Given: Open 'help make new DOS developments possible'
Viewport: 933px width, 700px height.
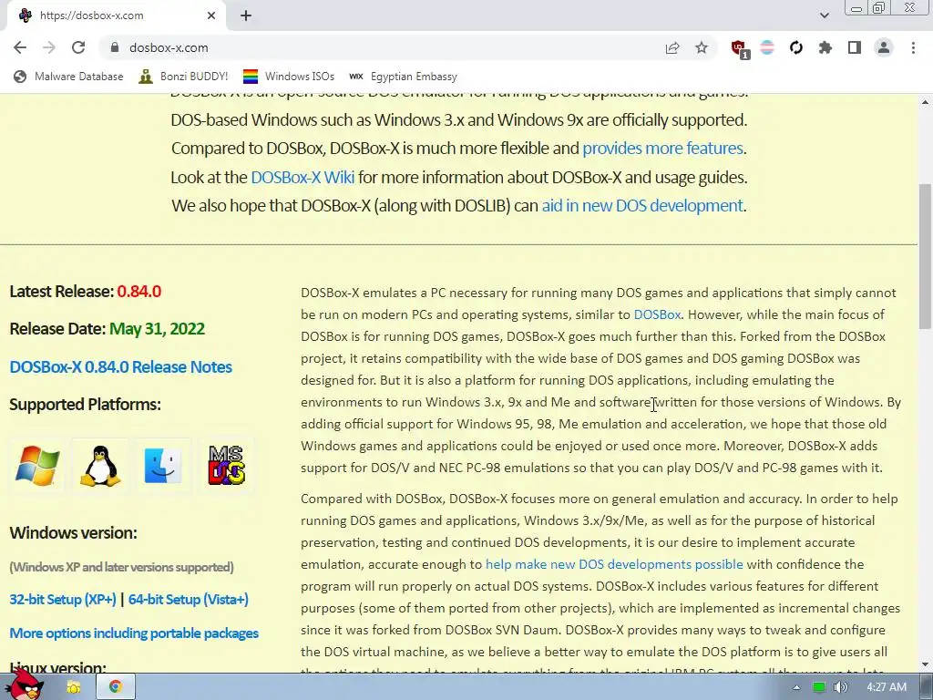Looking at the screenshot, I should click(614, 564).
